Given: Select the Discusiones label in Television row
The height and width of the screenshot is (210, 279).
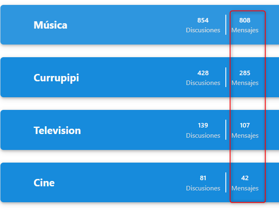Looking at the screenshot, I should click(x=203, y=136).
